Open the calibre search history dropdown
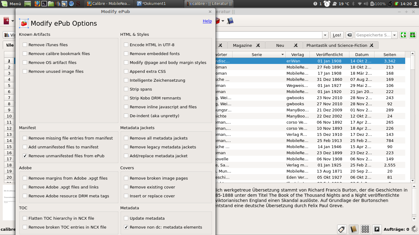419x235 pixels. 325,35
